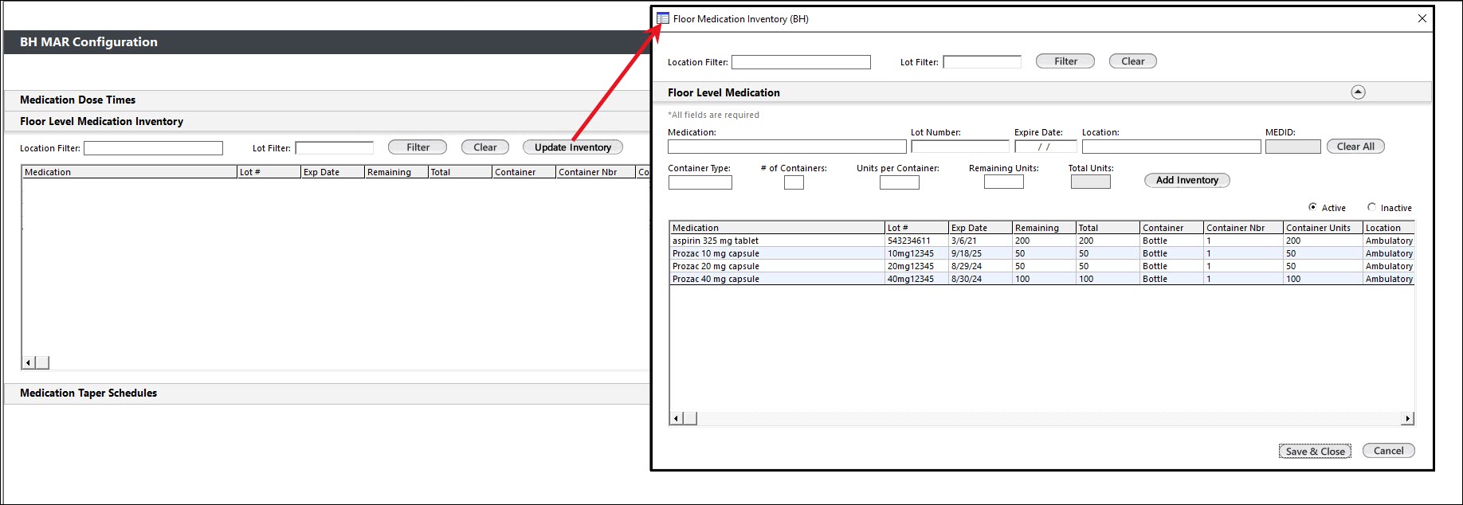
Task: Click Clear All in medication form
Action: 1355,147
